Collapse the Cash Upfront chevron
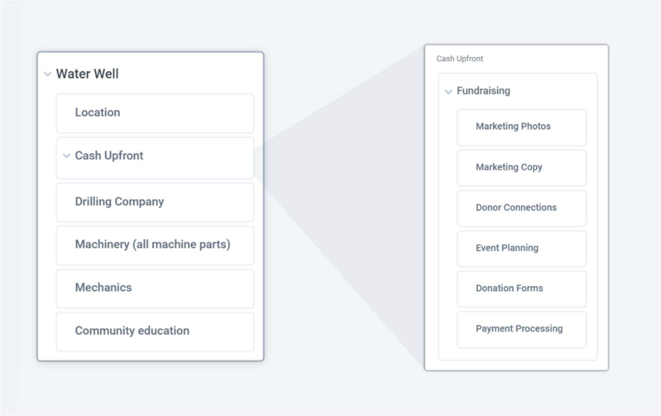Image resolution: width=661 pixels, height=416 pixels. click(x=66, y=156)
